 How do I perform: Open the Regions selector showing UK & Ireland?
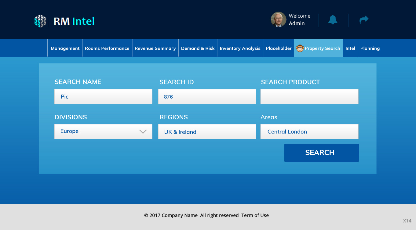click(207, 131)
